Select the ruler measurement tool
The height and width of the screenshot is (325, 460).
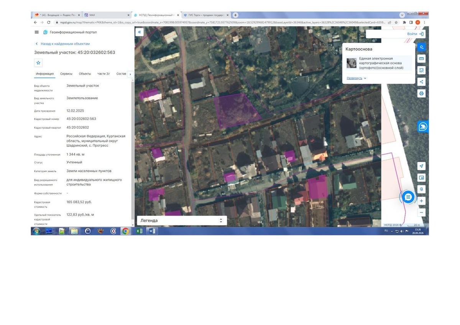(421, 59)
